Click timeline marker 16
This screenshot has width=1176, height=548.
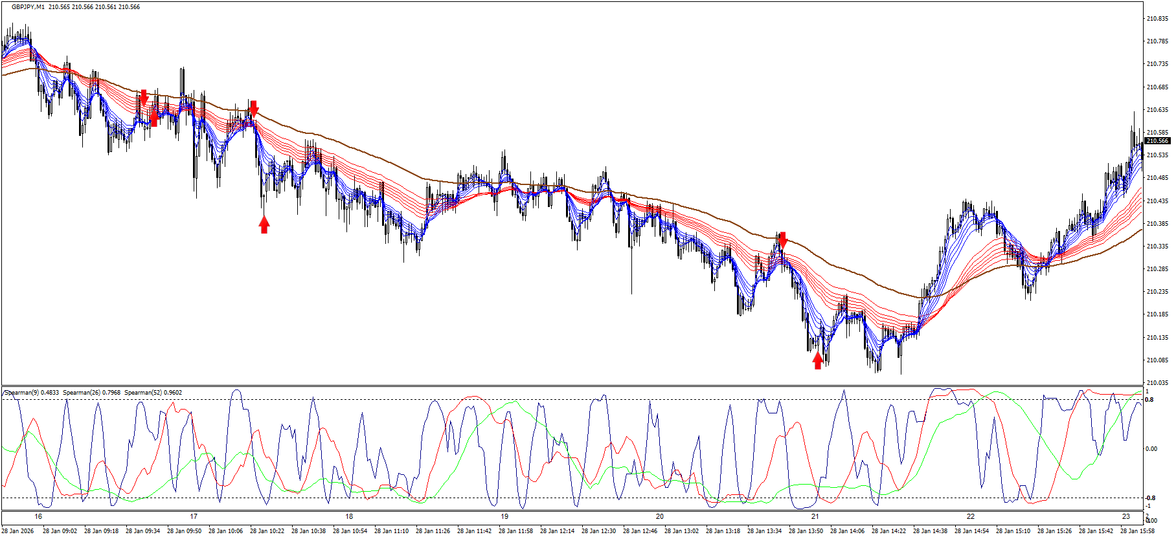pos(38,516)
